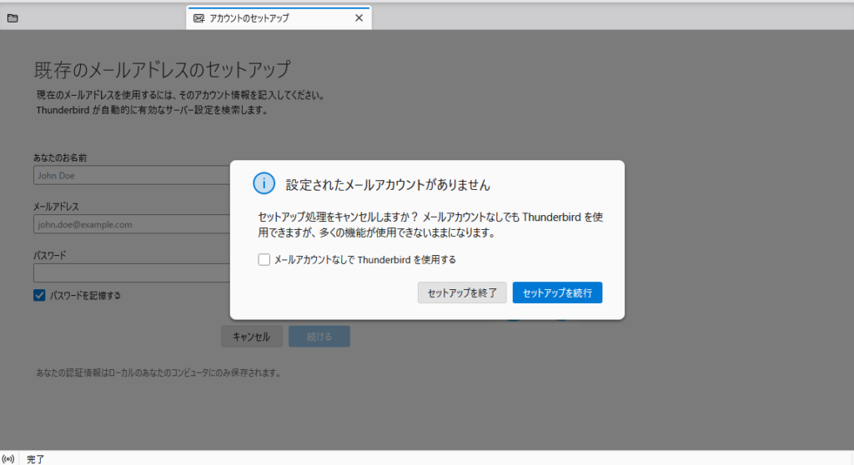Click the folder icon in the tab bar
854x465 pixels.
pos(13,17)
